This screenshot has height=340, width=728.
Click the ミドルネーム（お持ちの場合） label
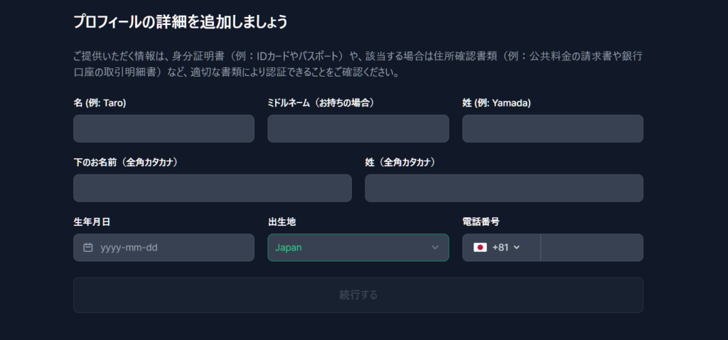tap(321, 103)
